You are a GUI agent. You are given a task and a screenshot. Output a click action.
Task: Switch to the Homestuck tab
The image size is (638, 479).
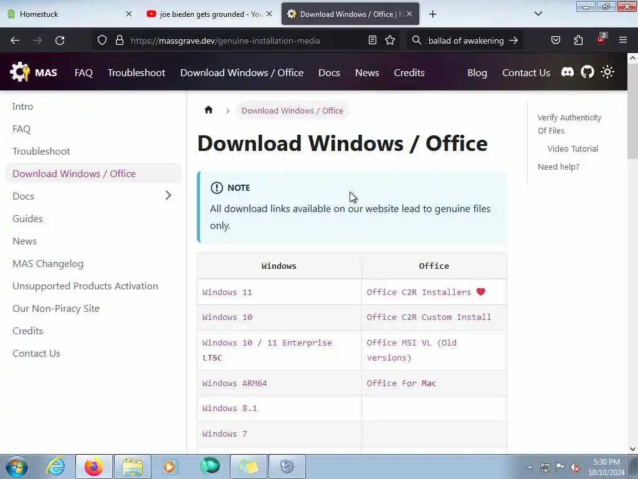[x=70, y=14]
